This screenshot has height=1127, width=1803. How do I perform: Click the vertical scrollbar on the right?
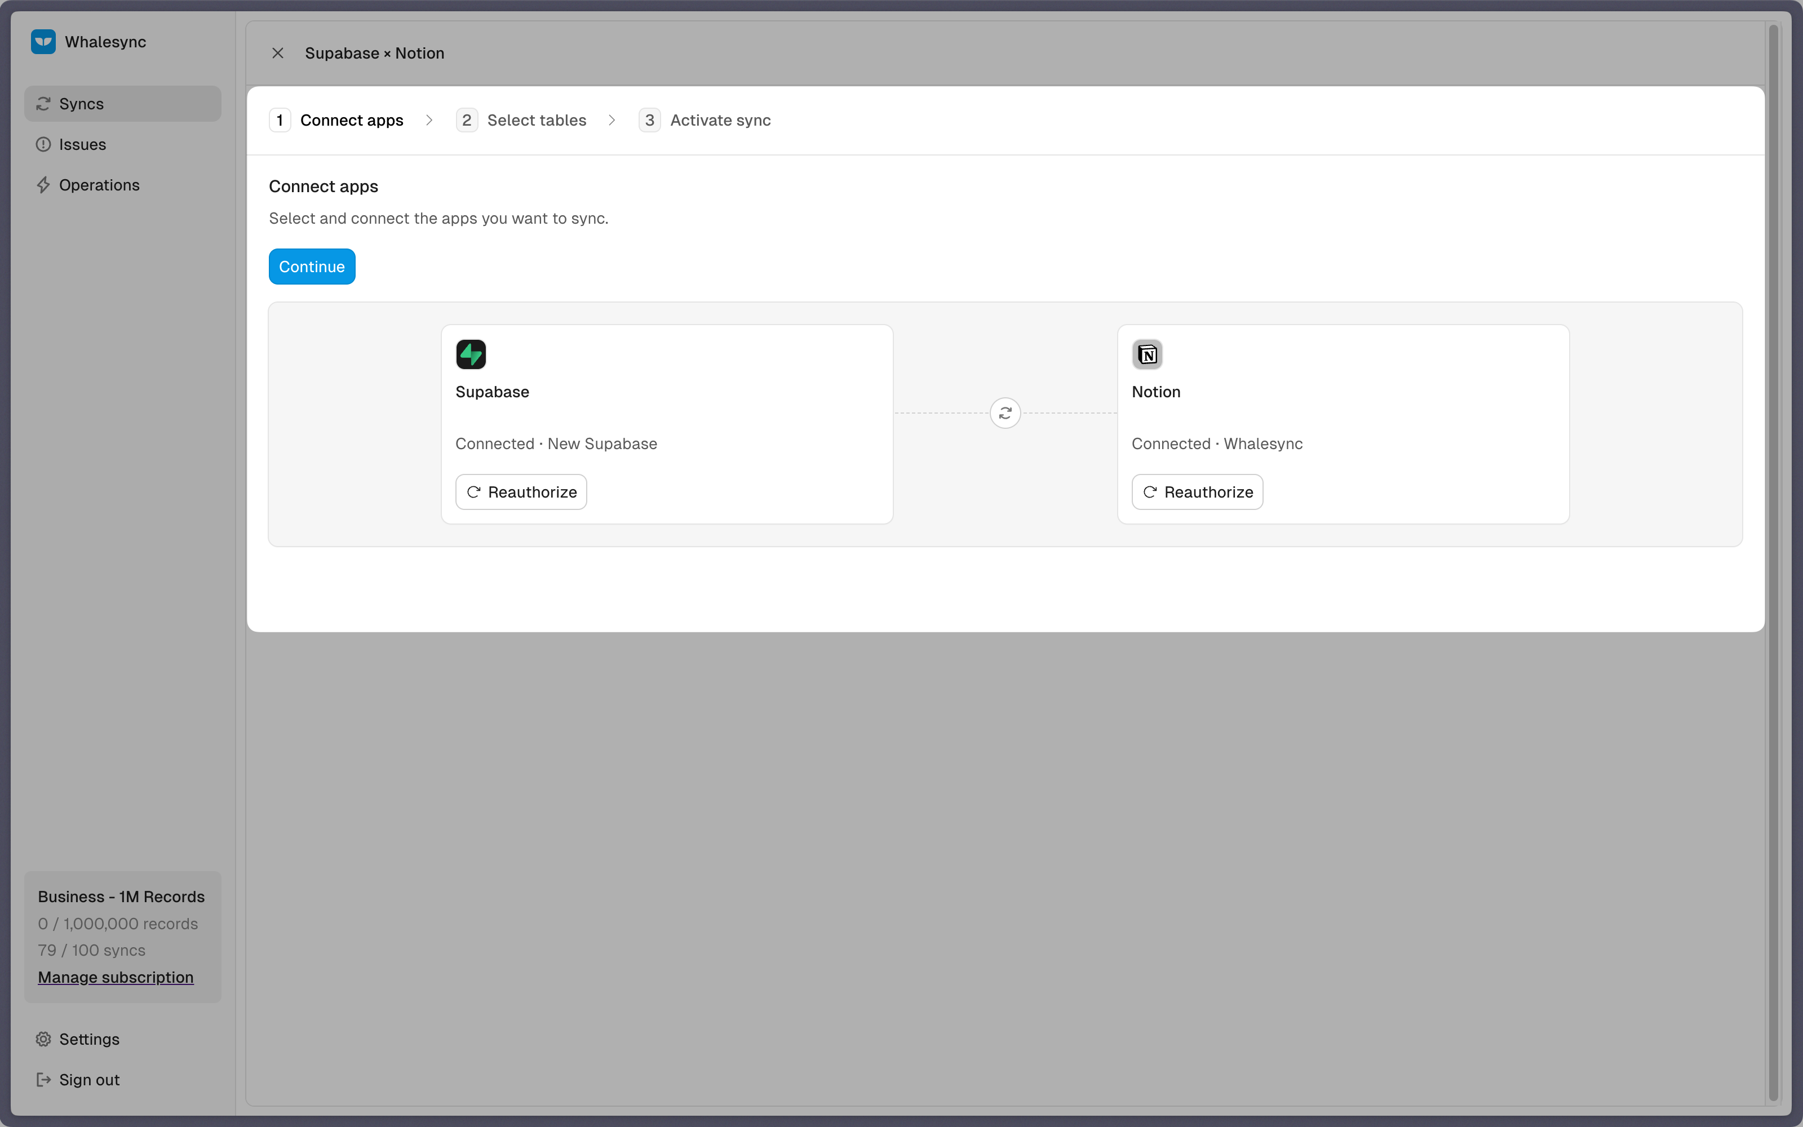point(1773,563)
